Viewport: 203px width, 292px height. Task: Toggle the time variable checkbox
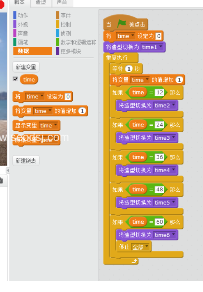click(x=15, y=79)
